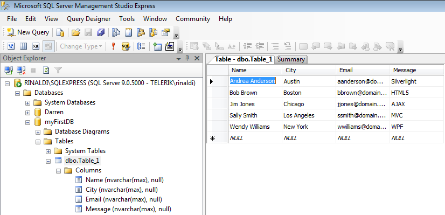Click the Toggle Bookmark rectangle icon

303,46
